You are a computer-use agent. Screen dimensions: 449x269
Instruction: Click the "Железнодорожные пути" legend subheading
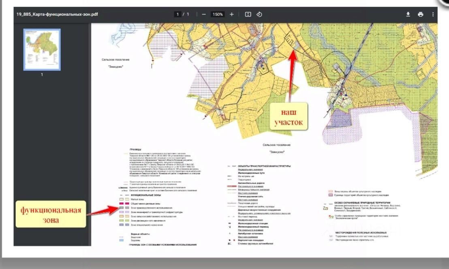click(x=251, y=173)
